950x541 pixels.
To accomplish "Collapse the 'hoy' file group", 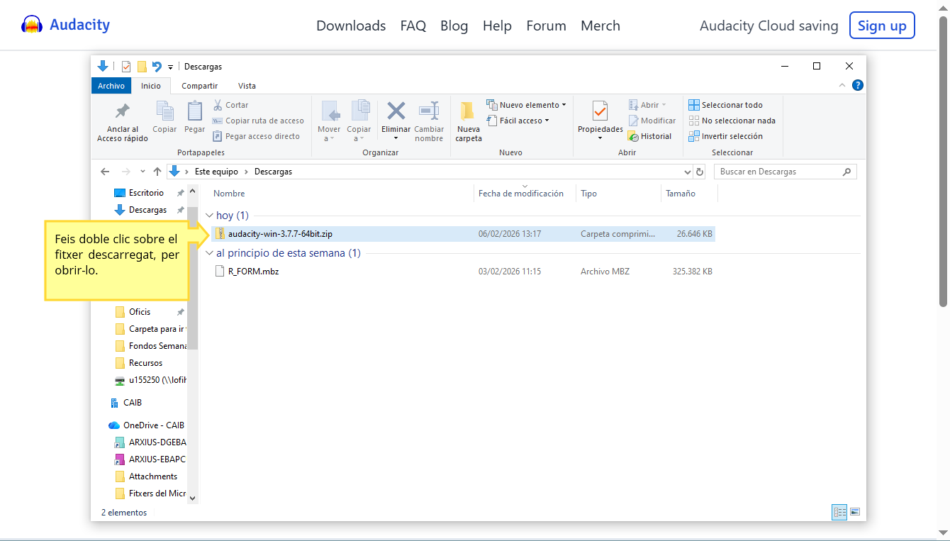I will point(209,216).
